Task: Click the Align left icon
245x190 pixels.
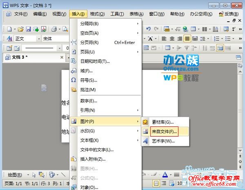Action: pos(164,39)
